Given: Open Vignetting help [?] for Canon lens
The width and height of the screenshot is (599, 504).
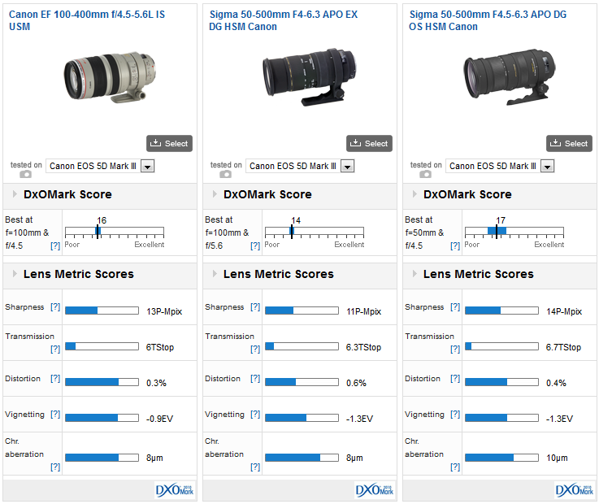Looking at the screenshot, I should 55,414.
